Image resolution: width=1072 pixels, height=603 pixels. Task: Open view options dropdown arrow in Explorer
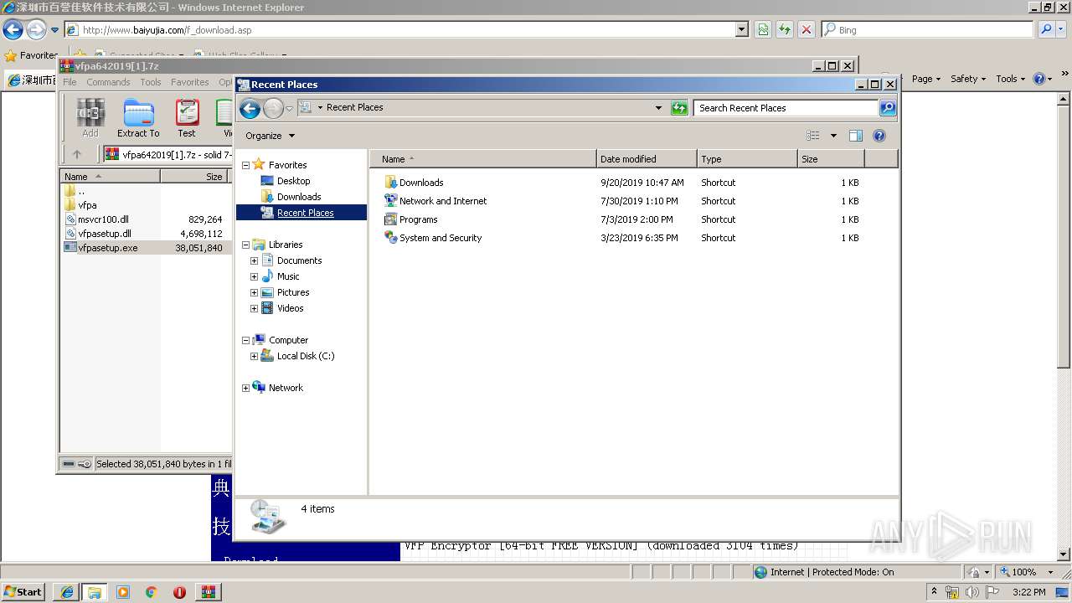833,136
